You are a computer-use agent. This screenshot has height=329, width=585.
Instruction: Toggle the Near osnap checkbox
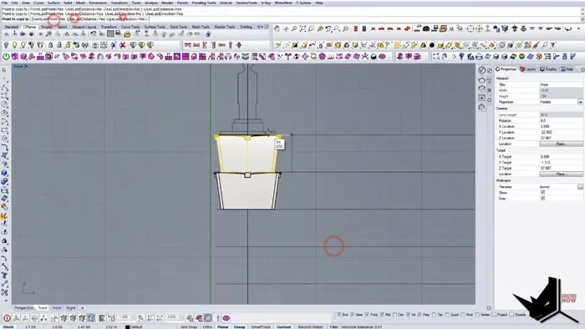coord(352,315)
